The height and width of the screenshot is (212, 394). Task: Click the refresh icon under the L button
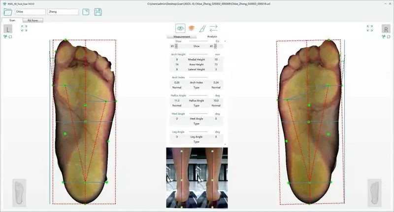tap(10, 36)
